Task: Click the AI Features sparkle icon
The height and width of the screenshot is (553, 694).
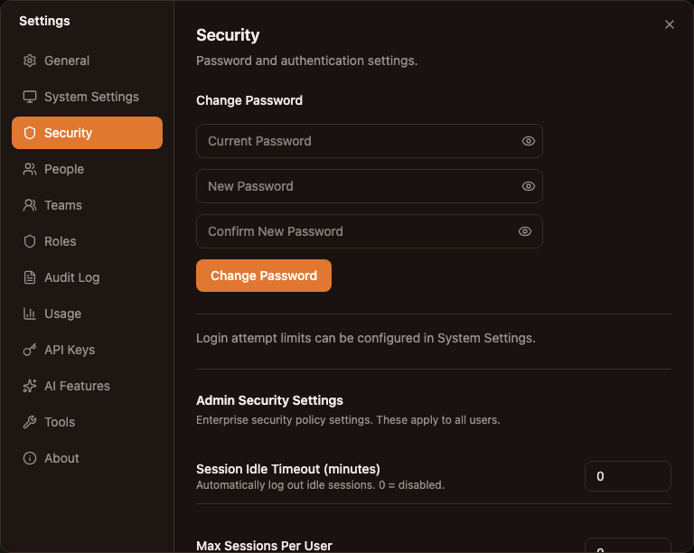Action: pyautogui.click(x=30, y=386)
